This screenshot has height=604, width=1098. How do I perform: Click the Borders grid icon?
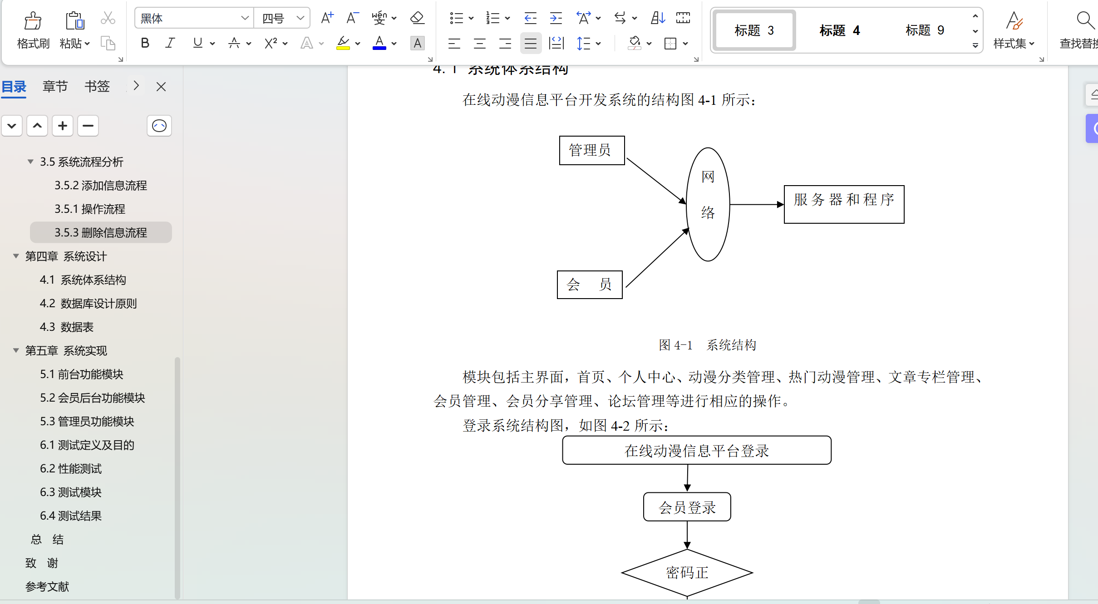coord(670,44)
